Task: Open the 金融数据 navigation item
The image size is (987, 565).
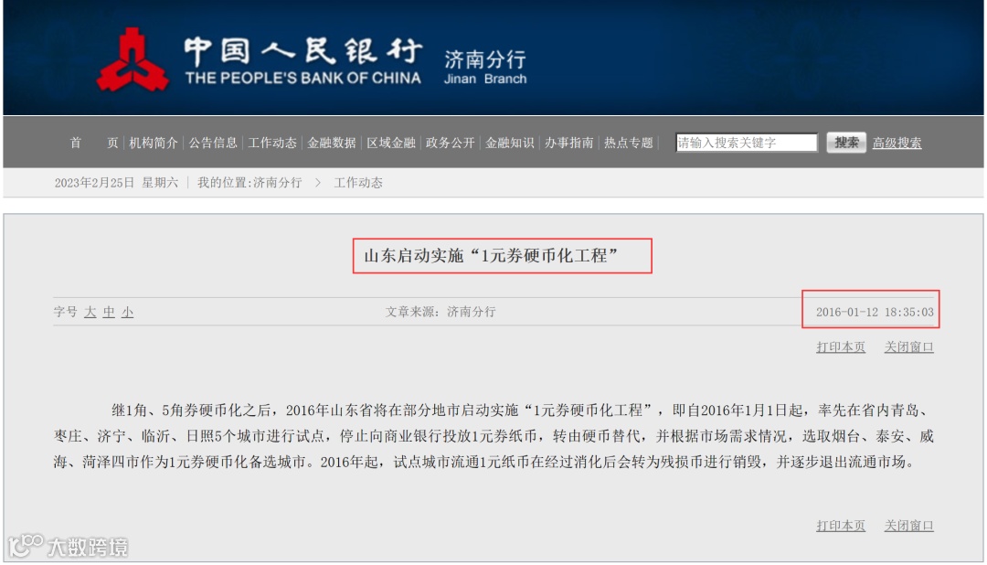Action: (332, 143)
